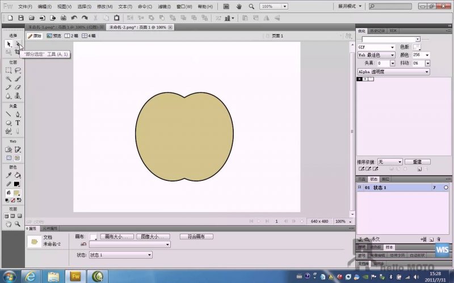This screenshot has height=283, width=454.
Task: Switch to the 2幅 (2-Up) view
Action: point(72,36)
